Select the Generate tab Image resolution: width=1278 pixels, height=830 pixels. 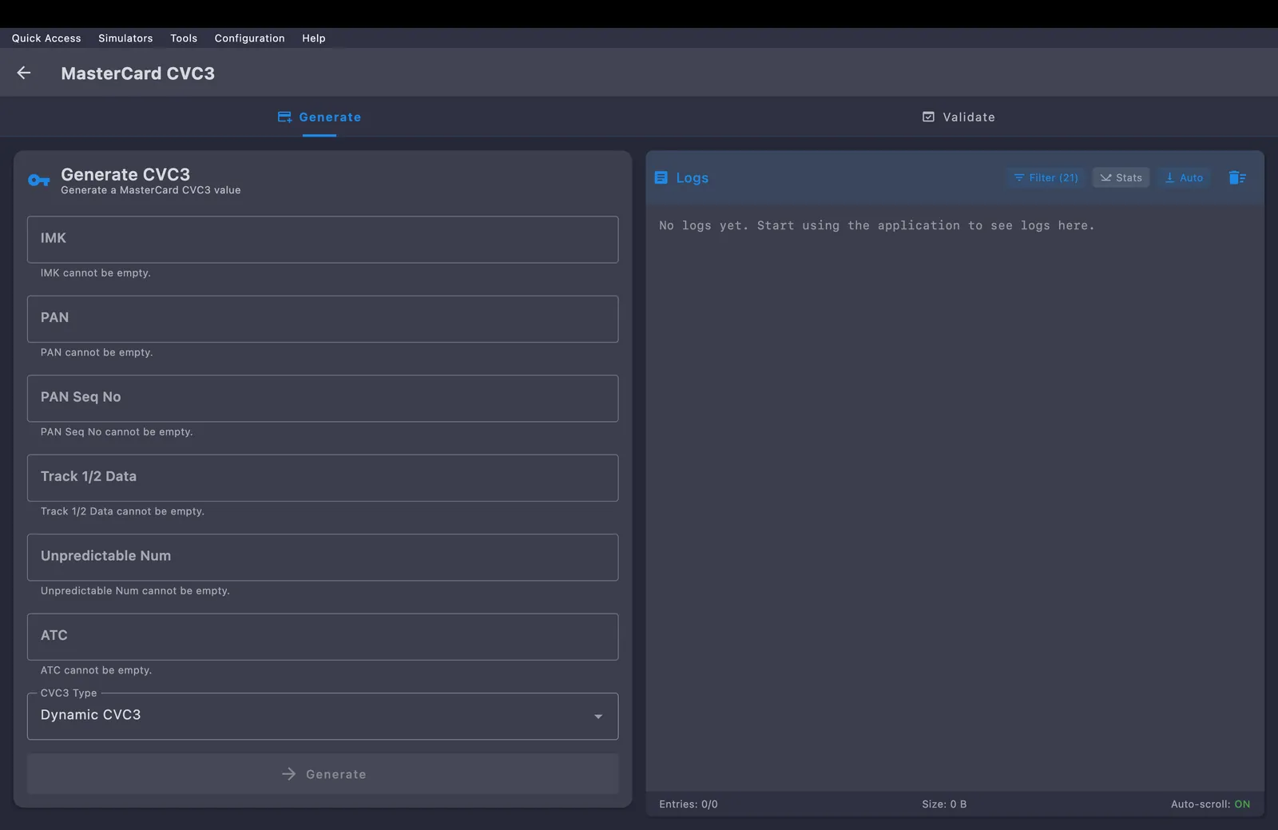319,117
